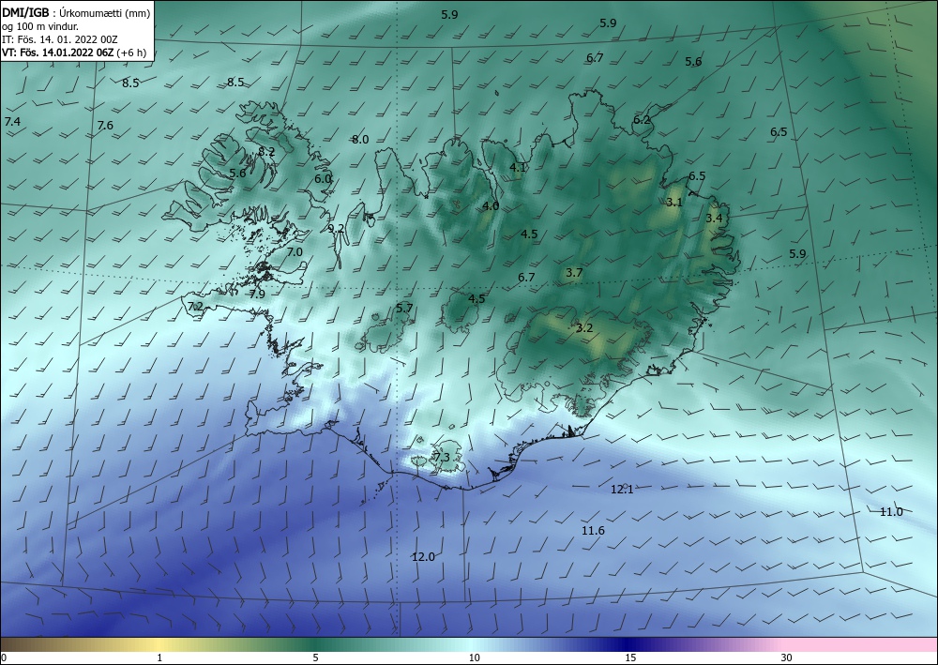
Task: Click the 5.7 value label
Action: tap(405, 309)
